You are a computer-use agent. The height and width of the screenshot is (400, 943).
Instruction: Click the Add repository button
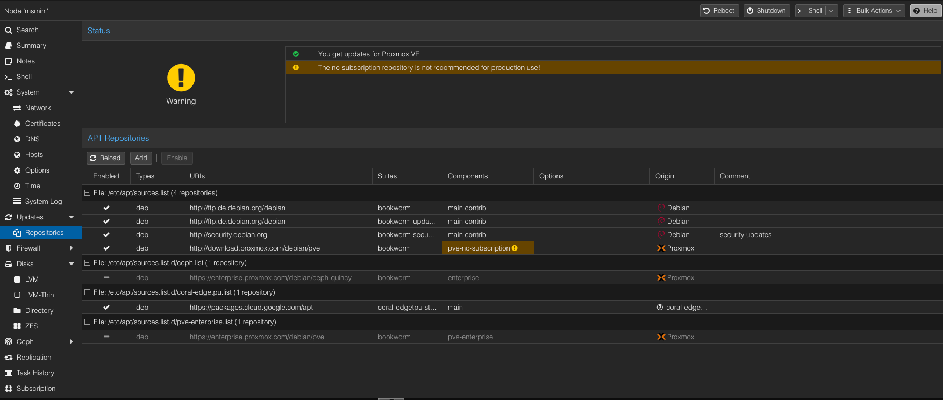(141, 158)
